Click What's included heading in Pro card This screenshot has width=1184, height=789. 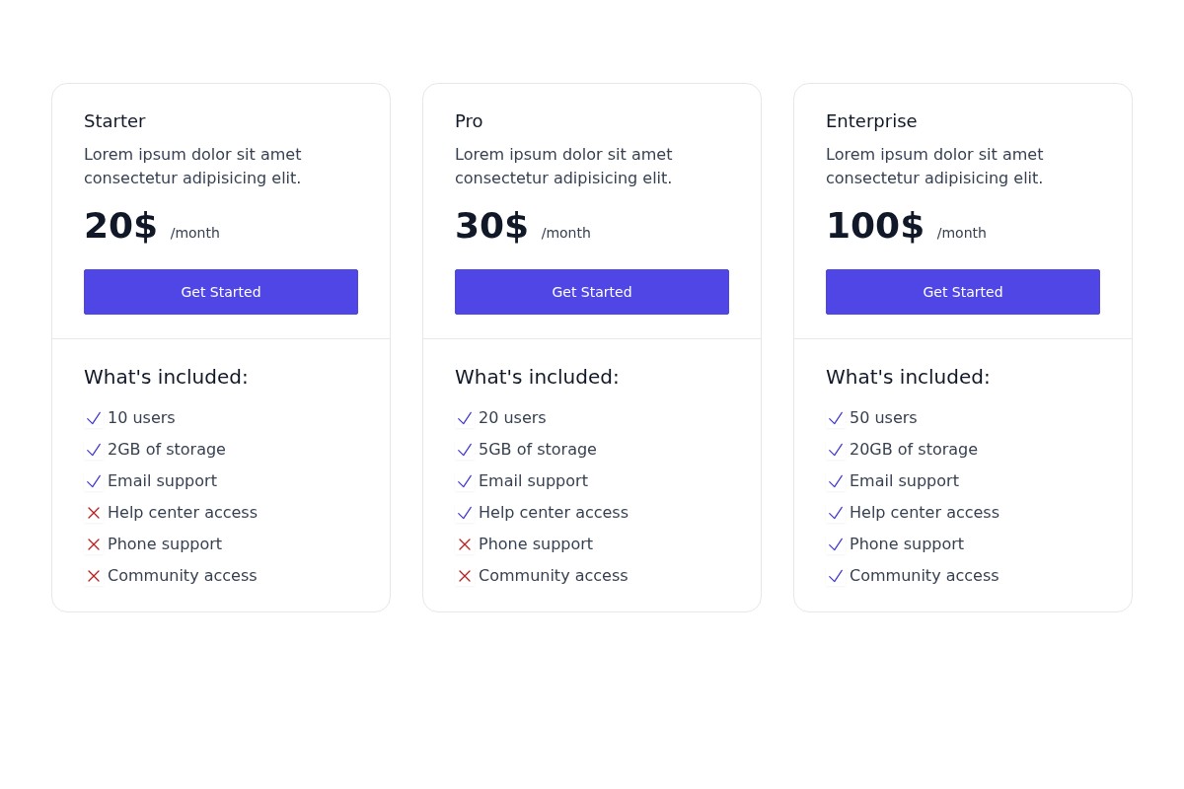coord(537,377)
